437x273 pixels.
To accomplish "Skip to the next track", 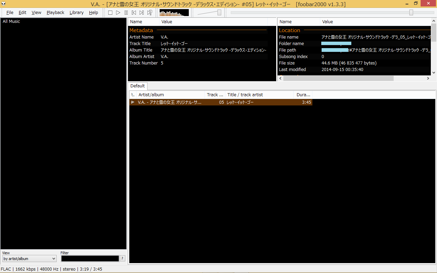I will (x=142, y=13).
